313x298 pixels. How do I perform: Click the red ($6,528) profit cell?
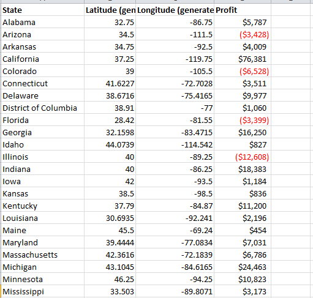(x=243, y=71)
